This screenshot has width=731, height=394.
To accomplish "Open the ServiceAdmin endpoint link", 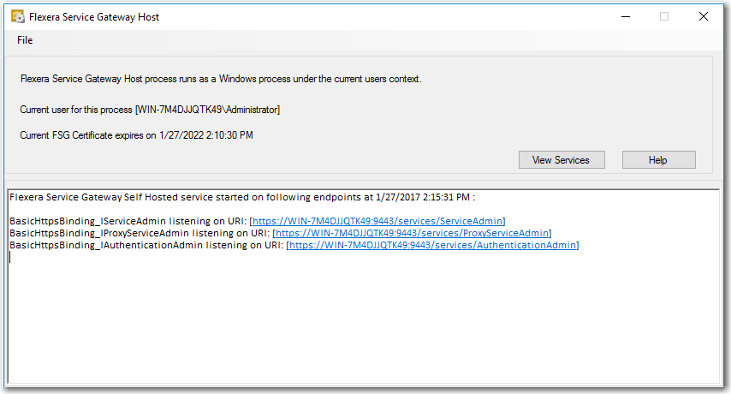I will tap(377, 221).
